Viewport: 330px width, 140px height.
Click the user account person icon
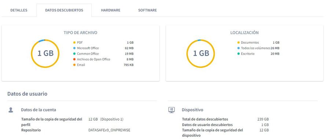coord(11,110)
